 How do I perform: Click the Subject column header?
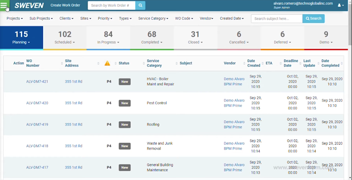186,63
